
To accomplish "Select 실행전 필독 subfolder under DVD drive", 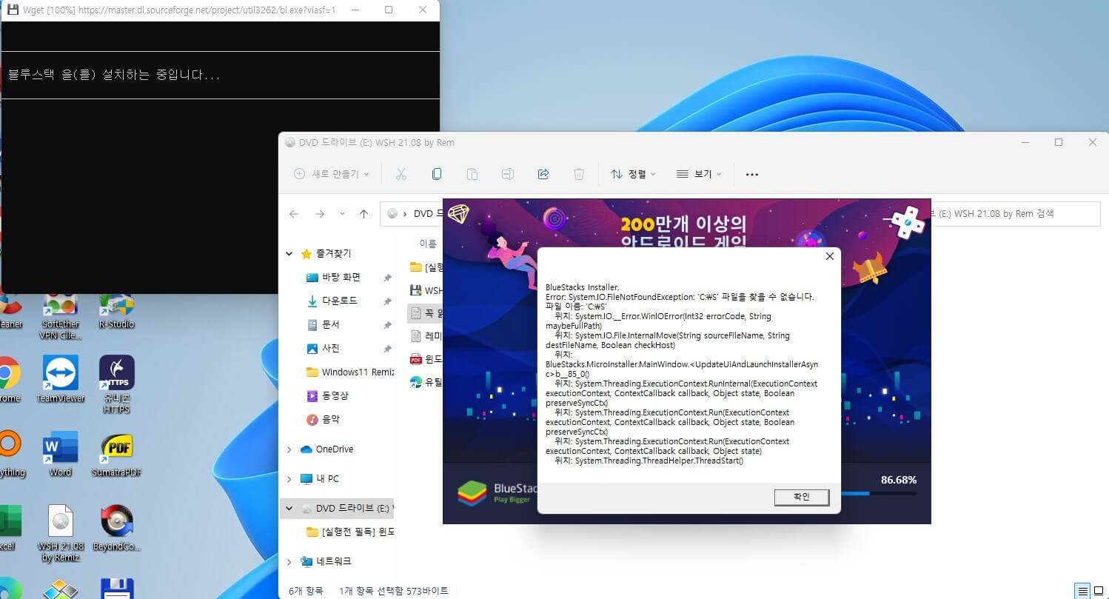I will (350, 532).
